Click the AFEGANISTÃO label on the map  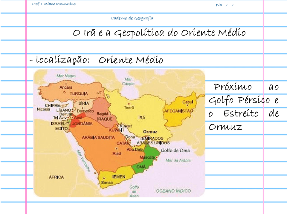pyautogui.click(x=178, y=111)
